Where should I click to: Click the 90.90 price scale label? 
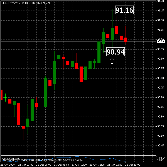(161, 59)
